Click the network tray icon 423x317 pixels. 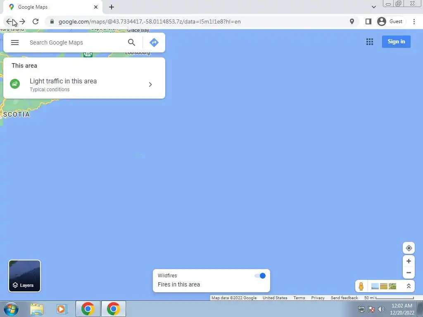[361, 309]
